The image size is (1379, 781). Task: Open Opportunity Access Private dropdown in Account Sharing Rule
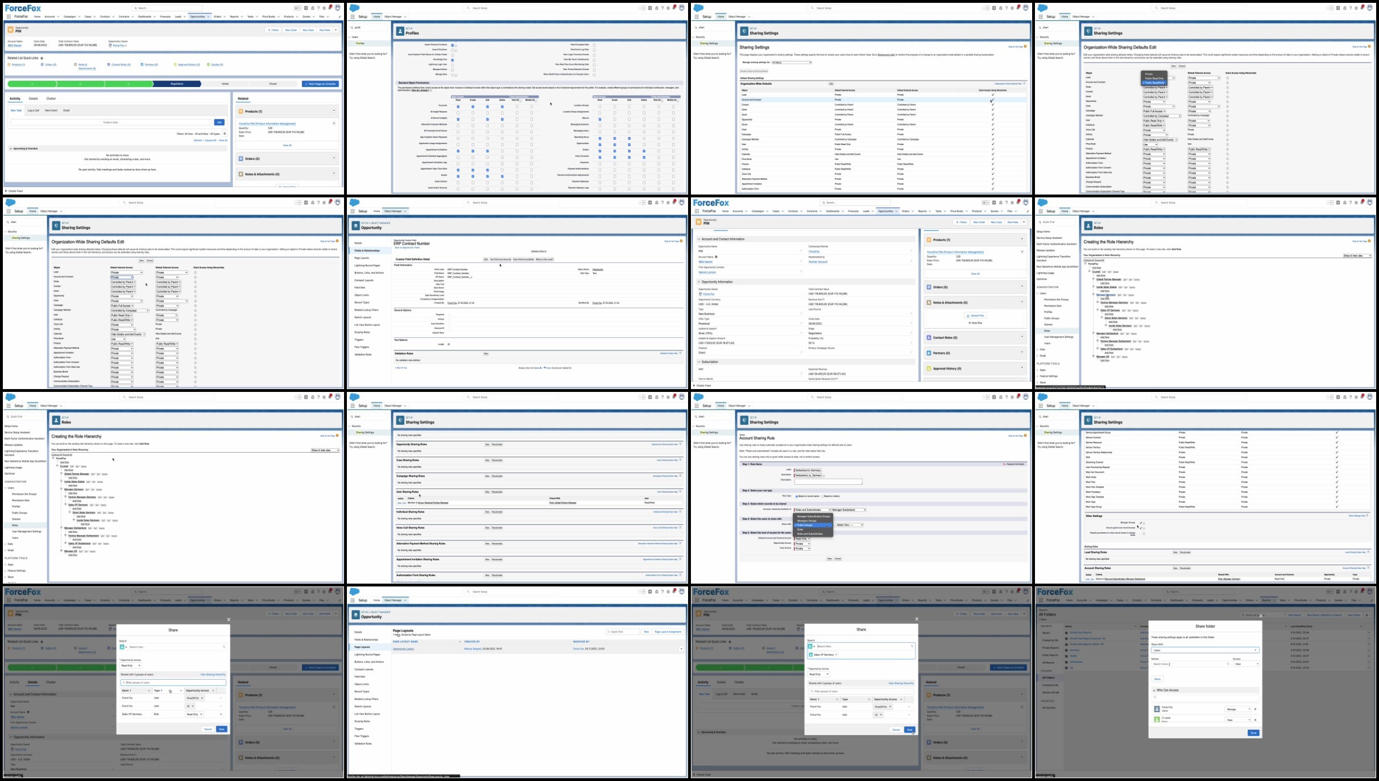click(x=802, y=544)
